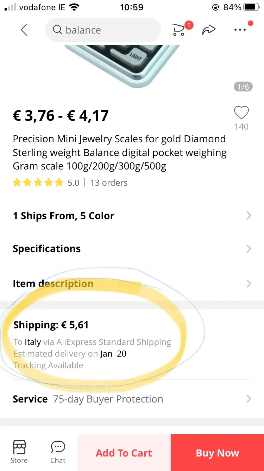
Task: Tap the back arrow icon
Action: pos(24,30)
